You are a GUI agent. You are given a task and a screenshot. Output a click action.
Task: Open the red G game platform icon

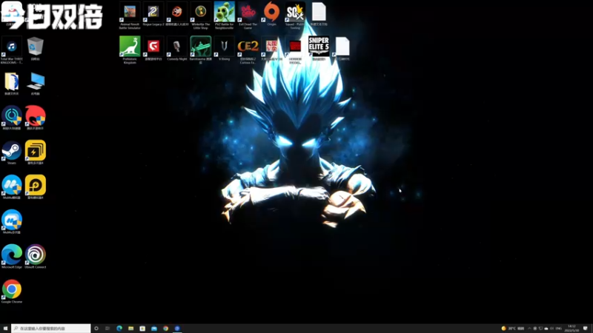(153, 48)
